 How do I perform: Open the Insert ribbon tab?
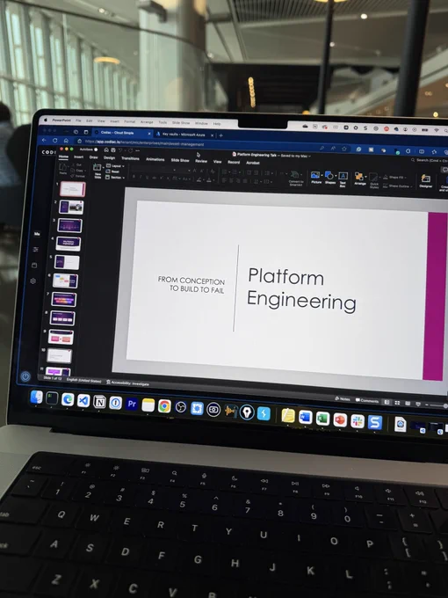click(78, 157)
